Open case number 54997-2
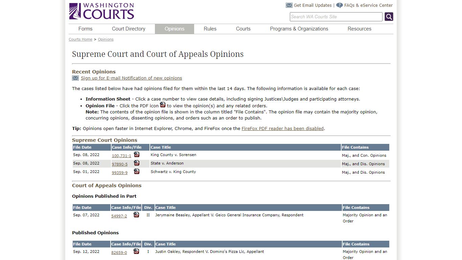462x260 pixels. coord(119,216)
